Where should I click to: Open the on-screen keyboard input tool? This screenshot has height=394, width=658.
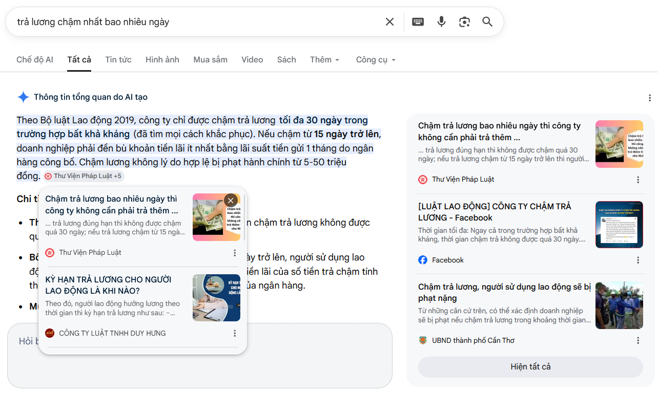pos(418,21)
